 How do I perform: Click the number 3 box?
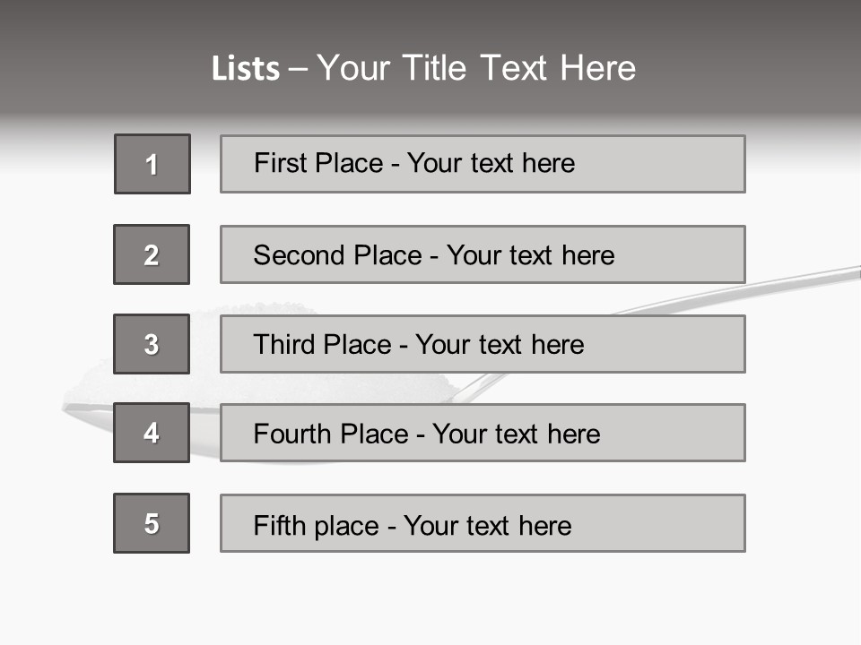(x=152, y=344)
